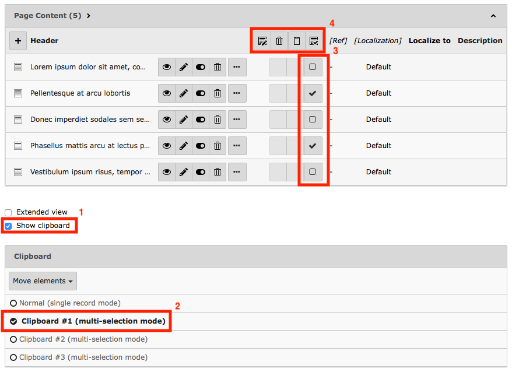Image resolution: width=512 pixels, height=372 pixels.
Task: Check the selection box for Vestibulum ipsum row
Action: coord(313,172)
